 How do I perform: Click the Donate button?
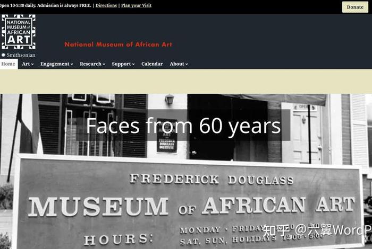[x=355, y=7]
